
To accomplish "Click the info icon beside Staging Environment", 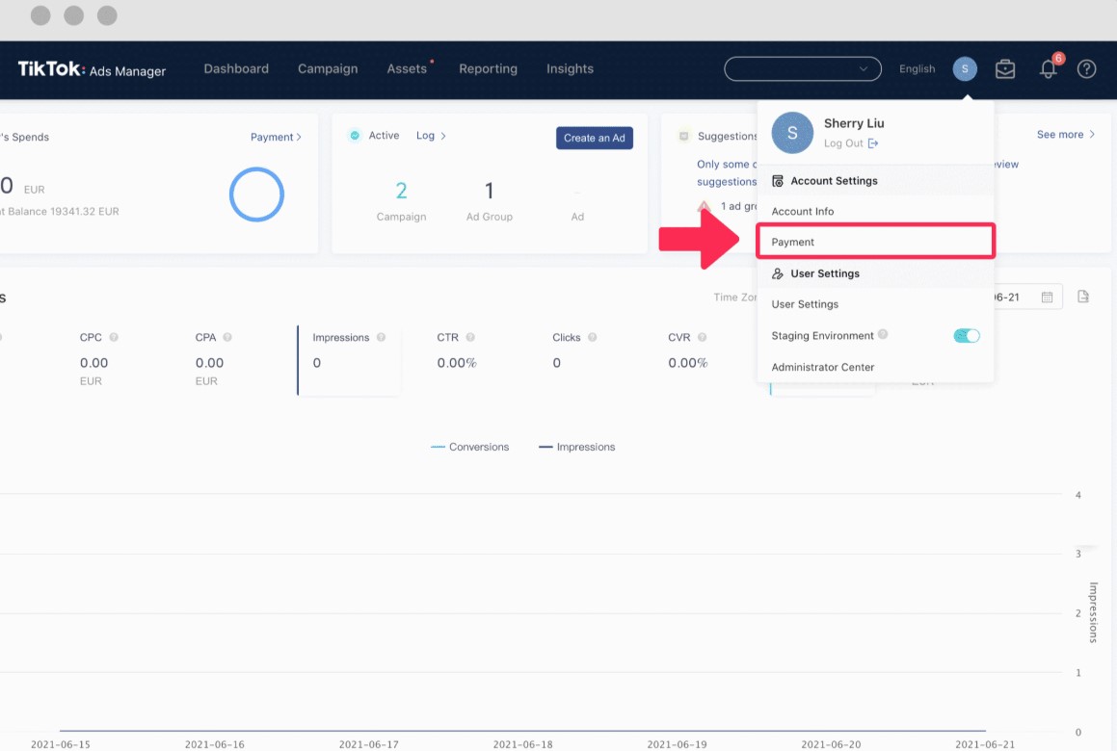I will (883, 335).
